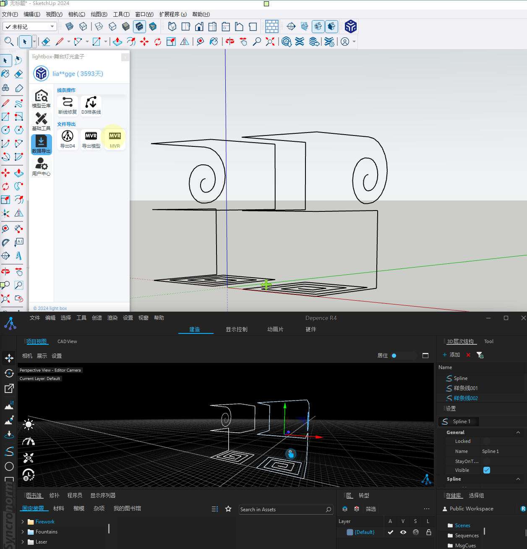The height and width of the screenshot is (549, 527).
Task: Click the Default layer color swatch
Action: [x=350, y=532]
